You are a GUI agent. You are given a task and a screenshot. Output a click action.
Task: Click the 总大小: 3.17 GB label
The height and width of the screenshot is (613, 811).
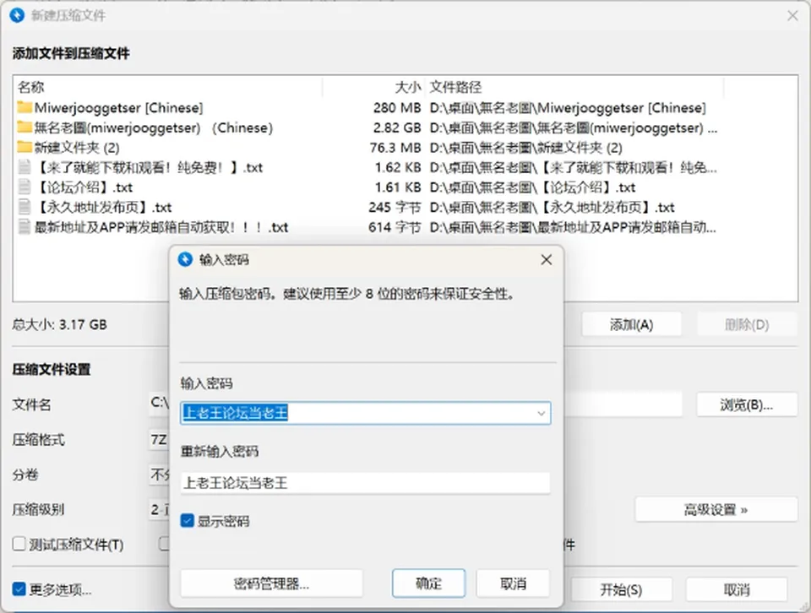pyautogui.click(x=59, y=324)
